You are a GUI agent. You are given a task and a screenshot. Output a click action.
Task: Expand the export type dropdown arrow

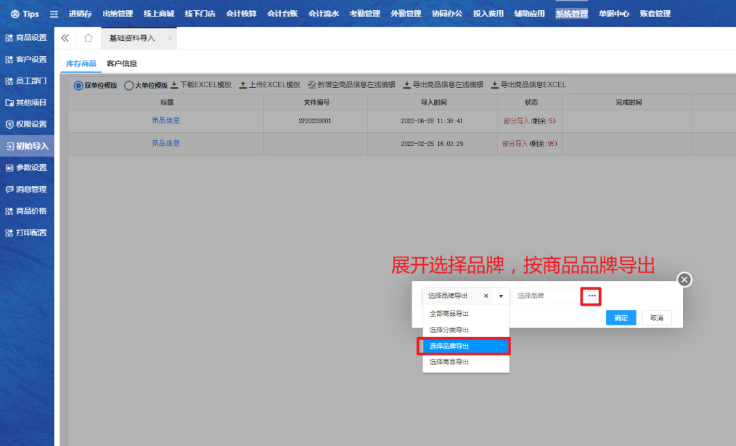[x=501, y=296]
